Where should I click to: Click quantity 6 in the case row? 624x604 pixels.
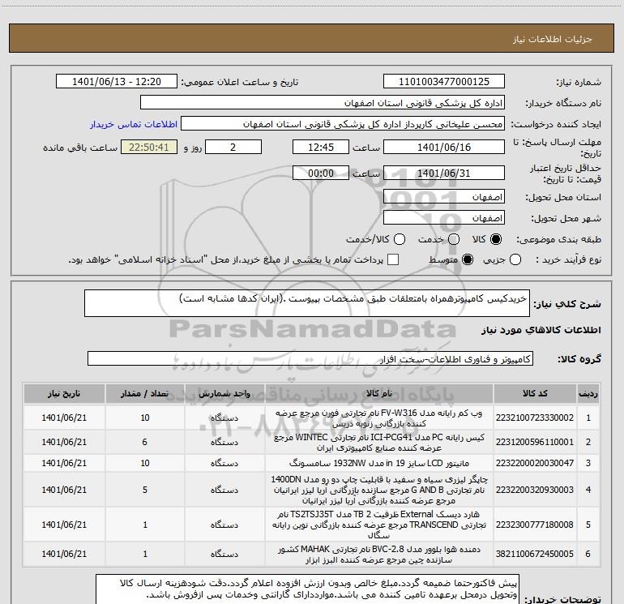(x=145, y=442)
